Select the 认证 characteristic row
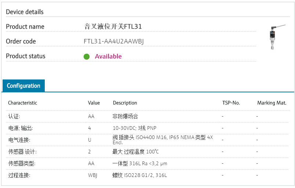 [14, 116]
